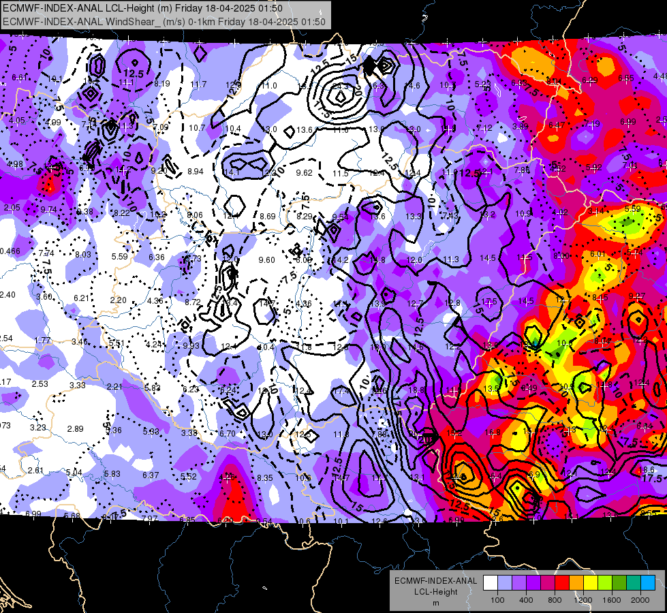The image size is (667, 613).
Task: Click the '800' legend scale label
Action: (x=555, y=600)
